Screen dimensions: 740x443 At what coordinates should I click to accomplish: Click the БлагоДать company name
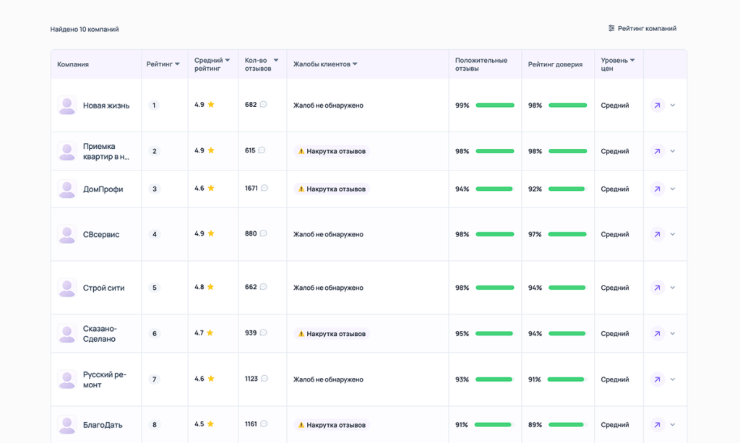coord(103,425)
